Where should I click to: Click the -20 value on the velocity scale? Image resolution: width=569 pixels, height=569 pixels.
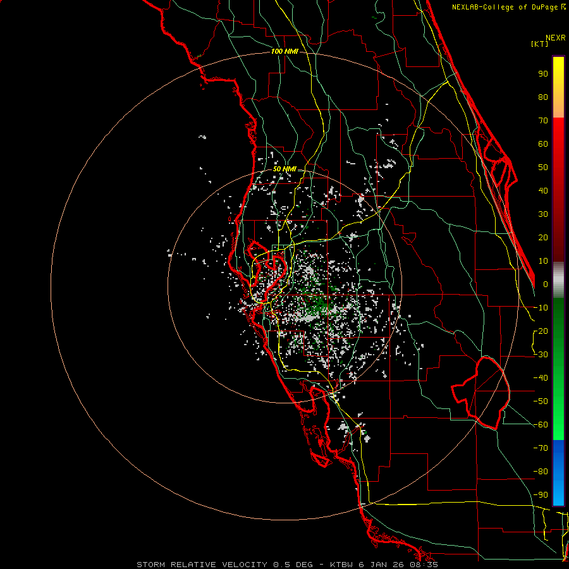click(541, 331)
